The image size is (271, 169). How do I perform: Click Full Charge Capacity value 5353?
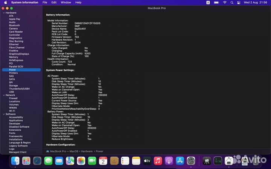[x=87, y=53]
